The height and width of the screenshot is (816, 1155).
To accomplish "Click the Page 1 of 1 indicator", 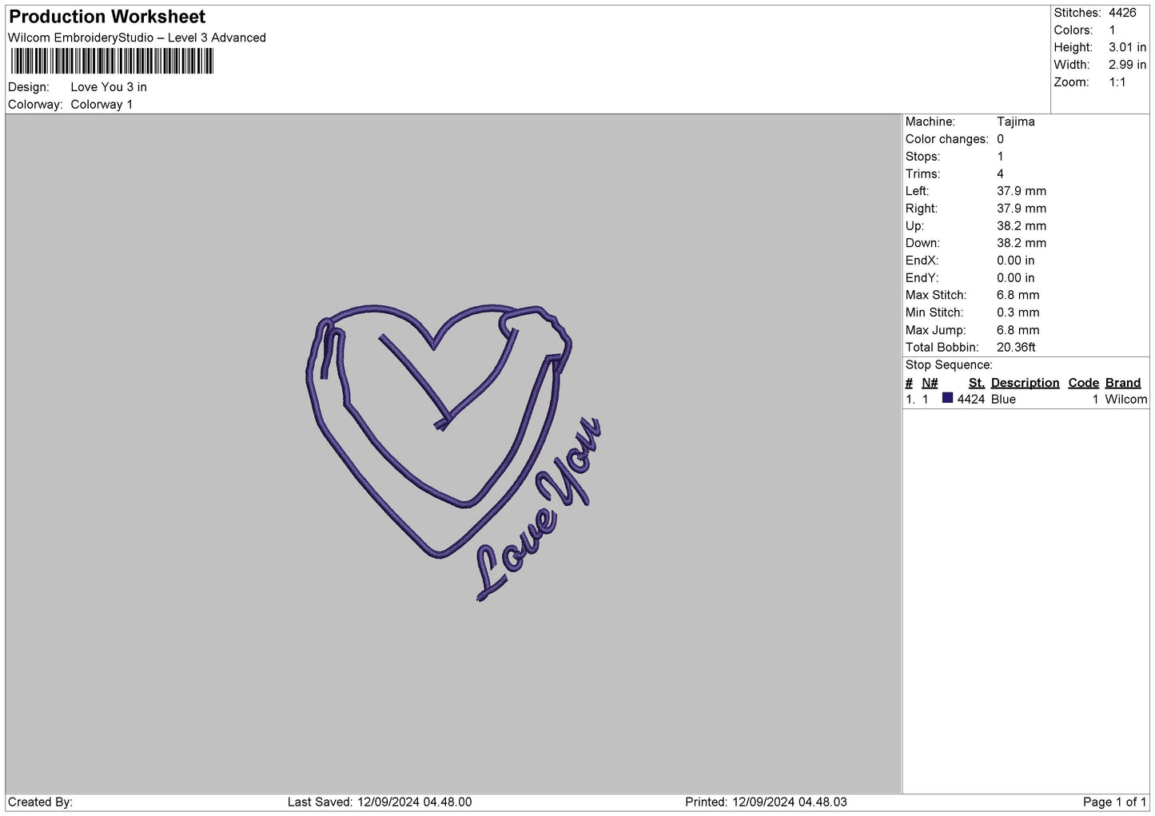I will point(1115,802).
